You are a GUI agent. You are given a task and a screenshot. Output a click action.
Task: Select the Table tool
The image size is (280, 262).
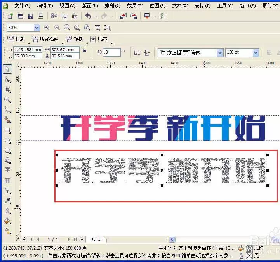7,180
